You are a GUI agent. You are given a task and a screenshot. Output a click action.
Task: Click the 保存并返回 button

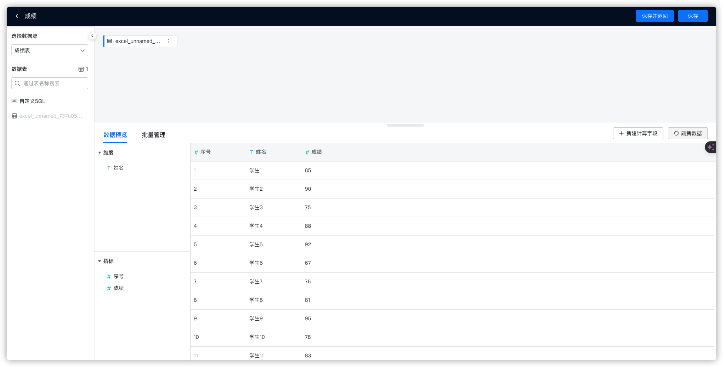[x=655, y=16]
